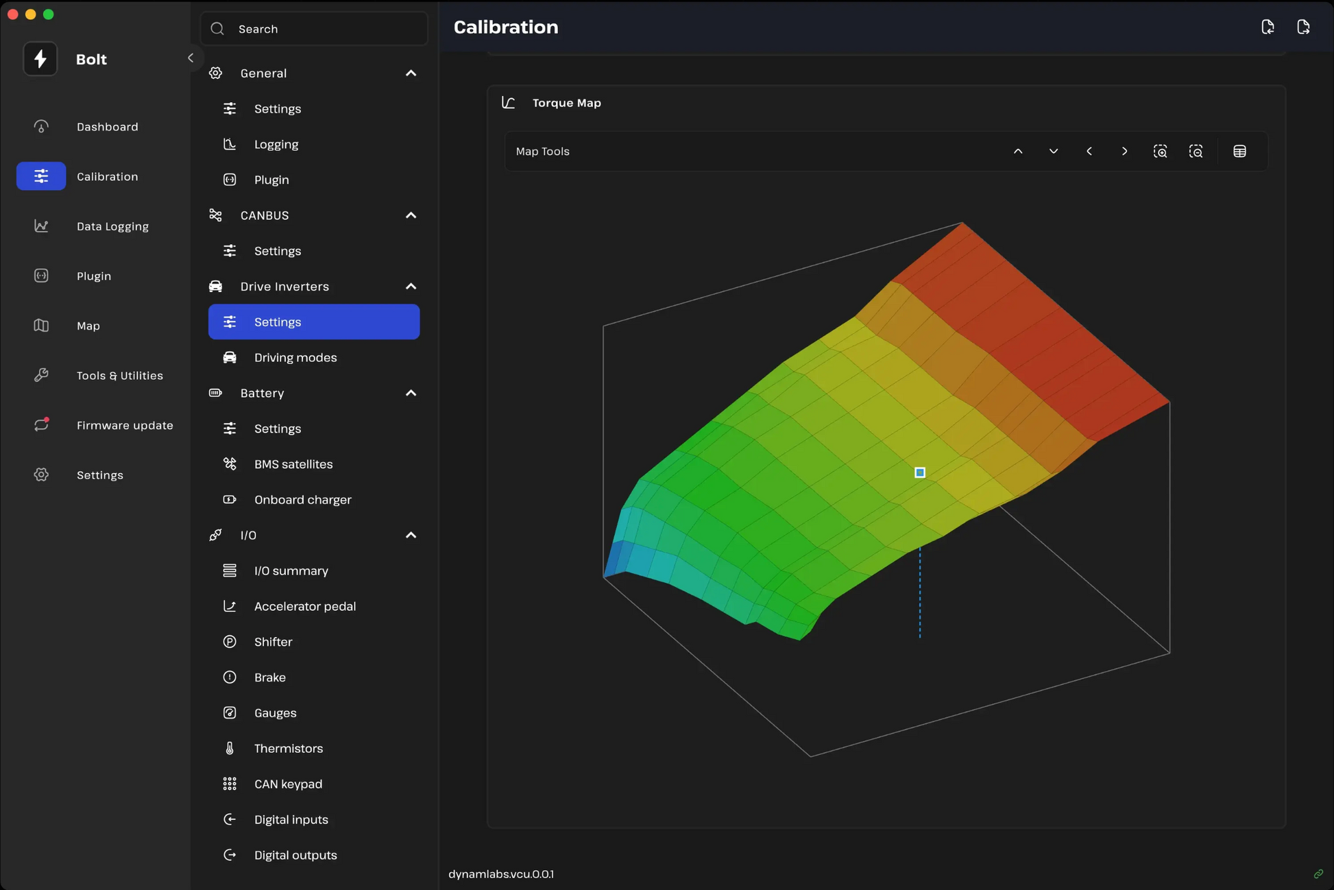This screenshot has width=1334, height=890.
Task: Go to Firmware update
Action: pyautogui.click(x=125, y=425)
